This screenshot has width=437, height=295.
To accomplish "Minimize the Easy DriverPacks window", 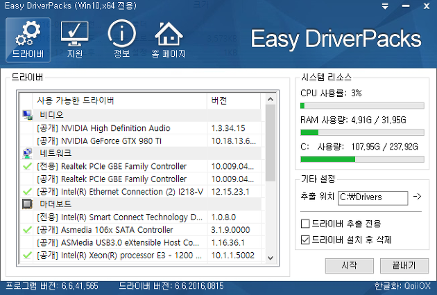I will pos(406,6).
